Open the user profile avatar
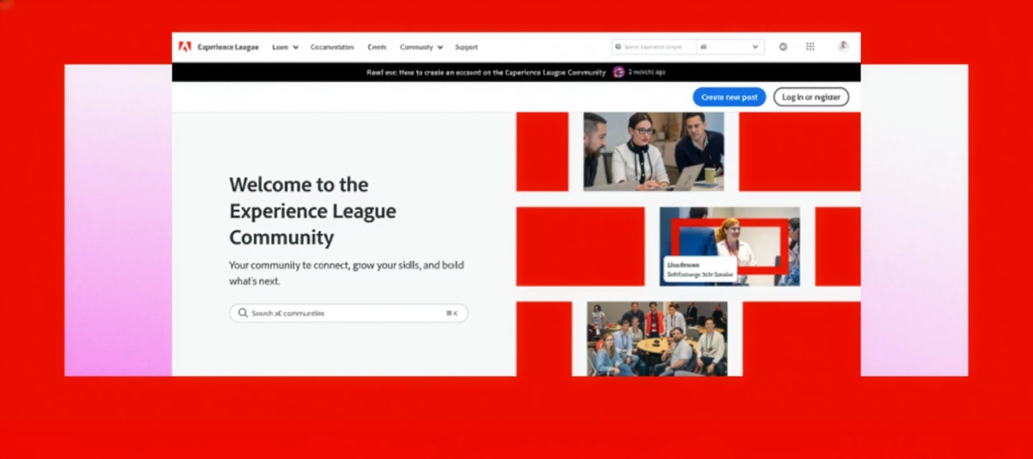The width and height of the screenshot is (1033, 459). (x=844, y=46)
